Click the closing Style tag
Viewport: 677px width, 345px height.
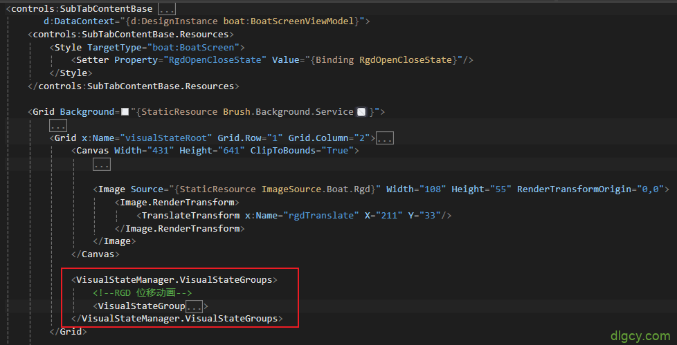(x=71, y=73)
